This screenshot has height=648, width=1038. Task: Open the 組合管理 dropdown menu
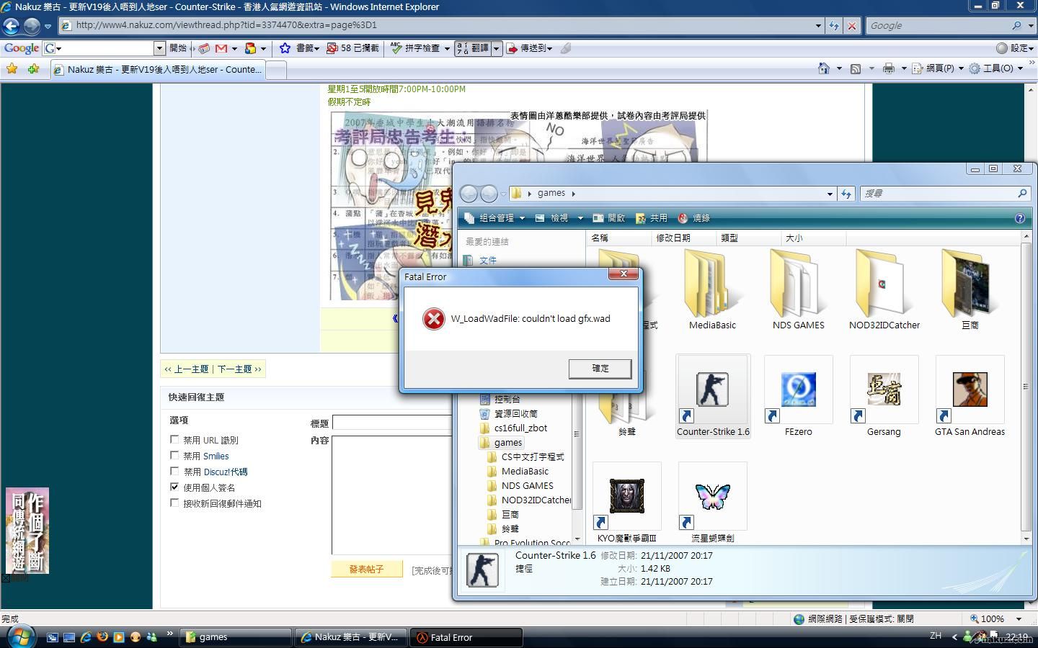[x=496, y=218]
